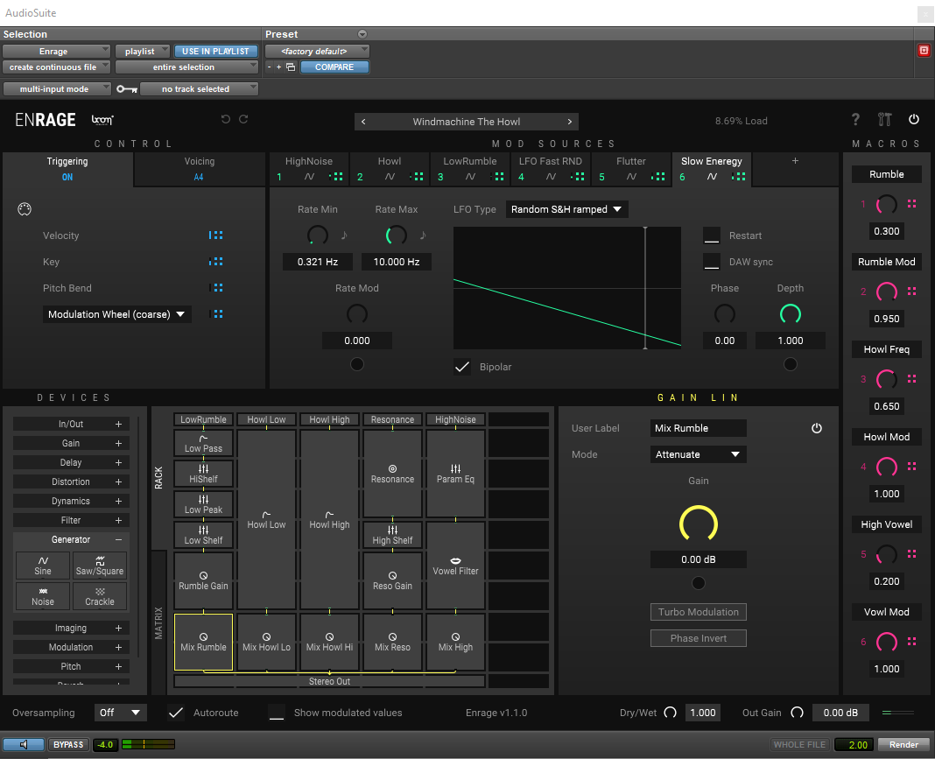Open the plugin settings tools icon
This screenshot has width=935, height=759.
[x=884, y=120]
